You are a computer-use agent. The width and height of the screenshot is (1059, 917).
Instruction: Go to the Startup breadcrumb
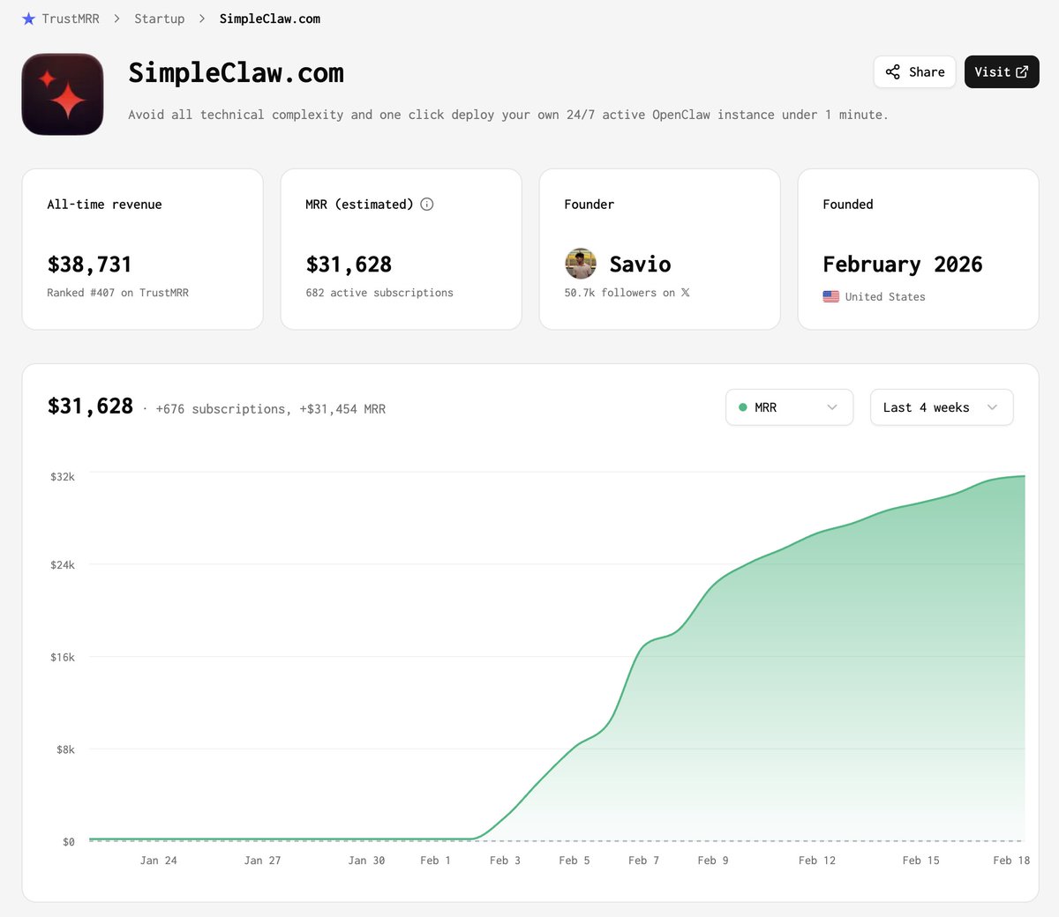(x=160, y=19)
